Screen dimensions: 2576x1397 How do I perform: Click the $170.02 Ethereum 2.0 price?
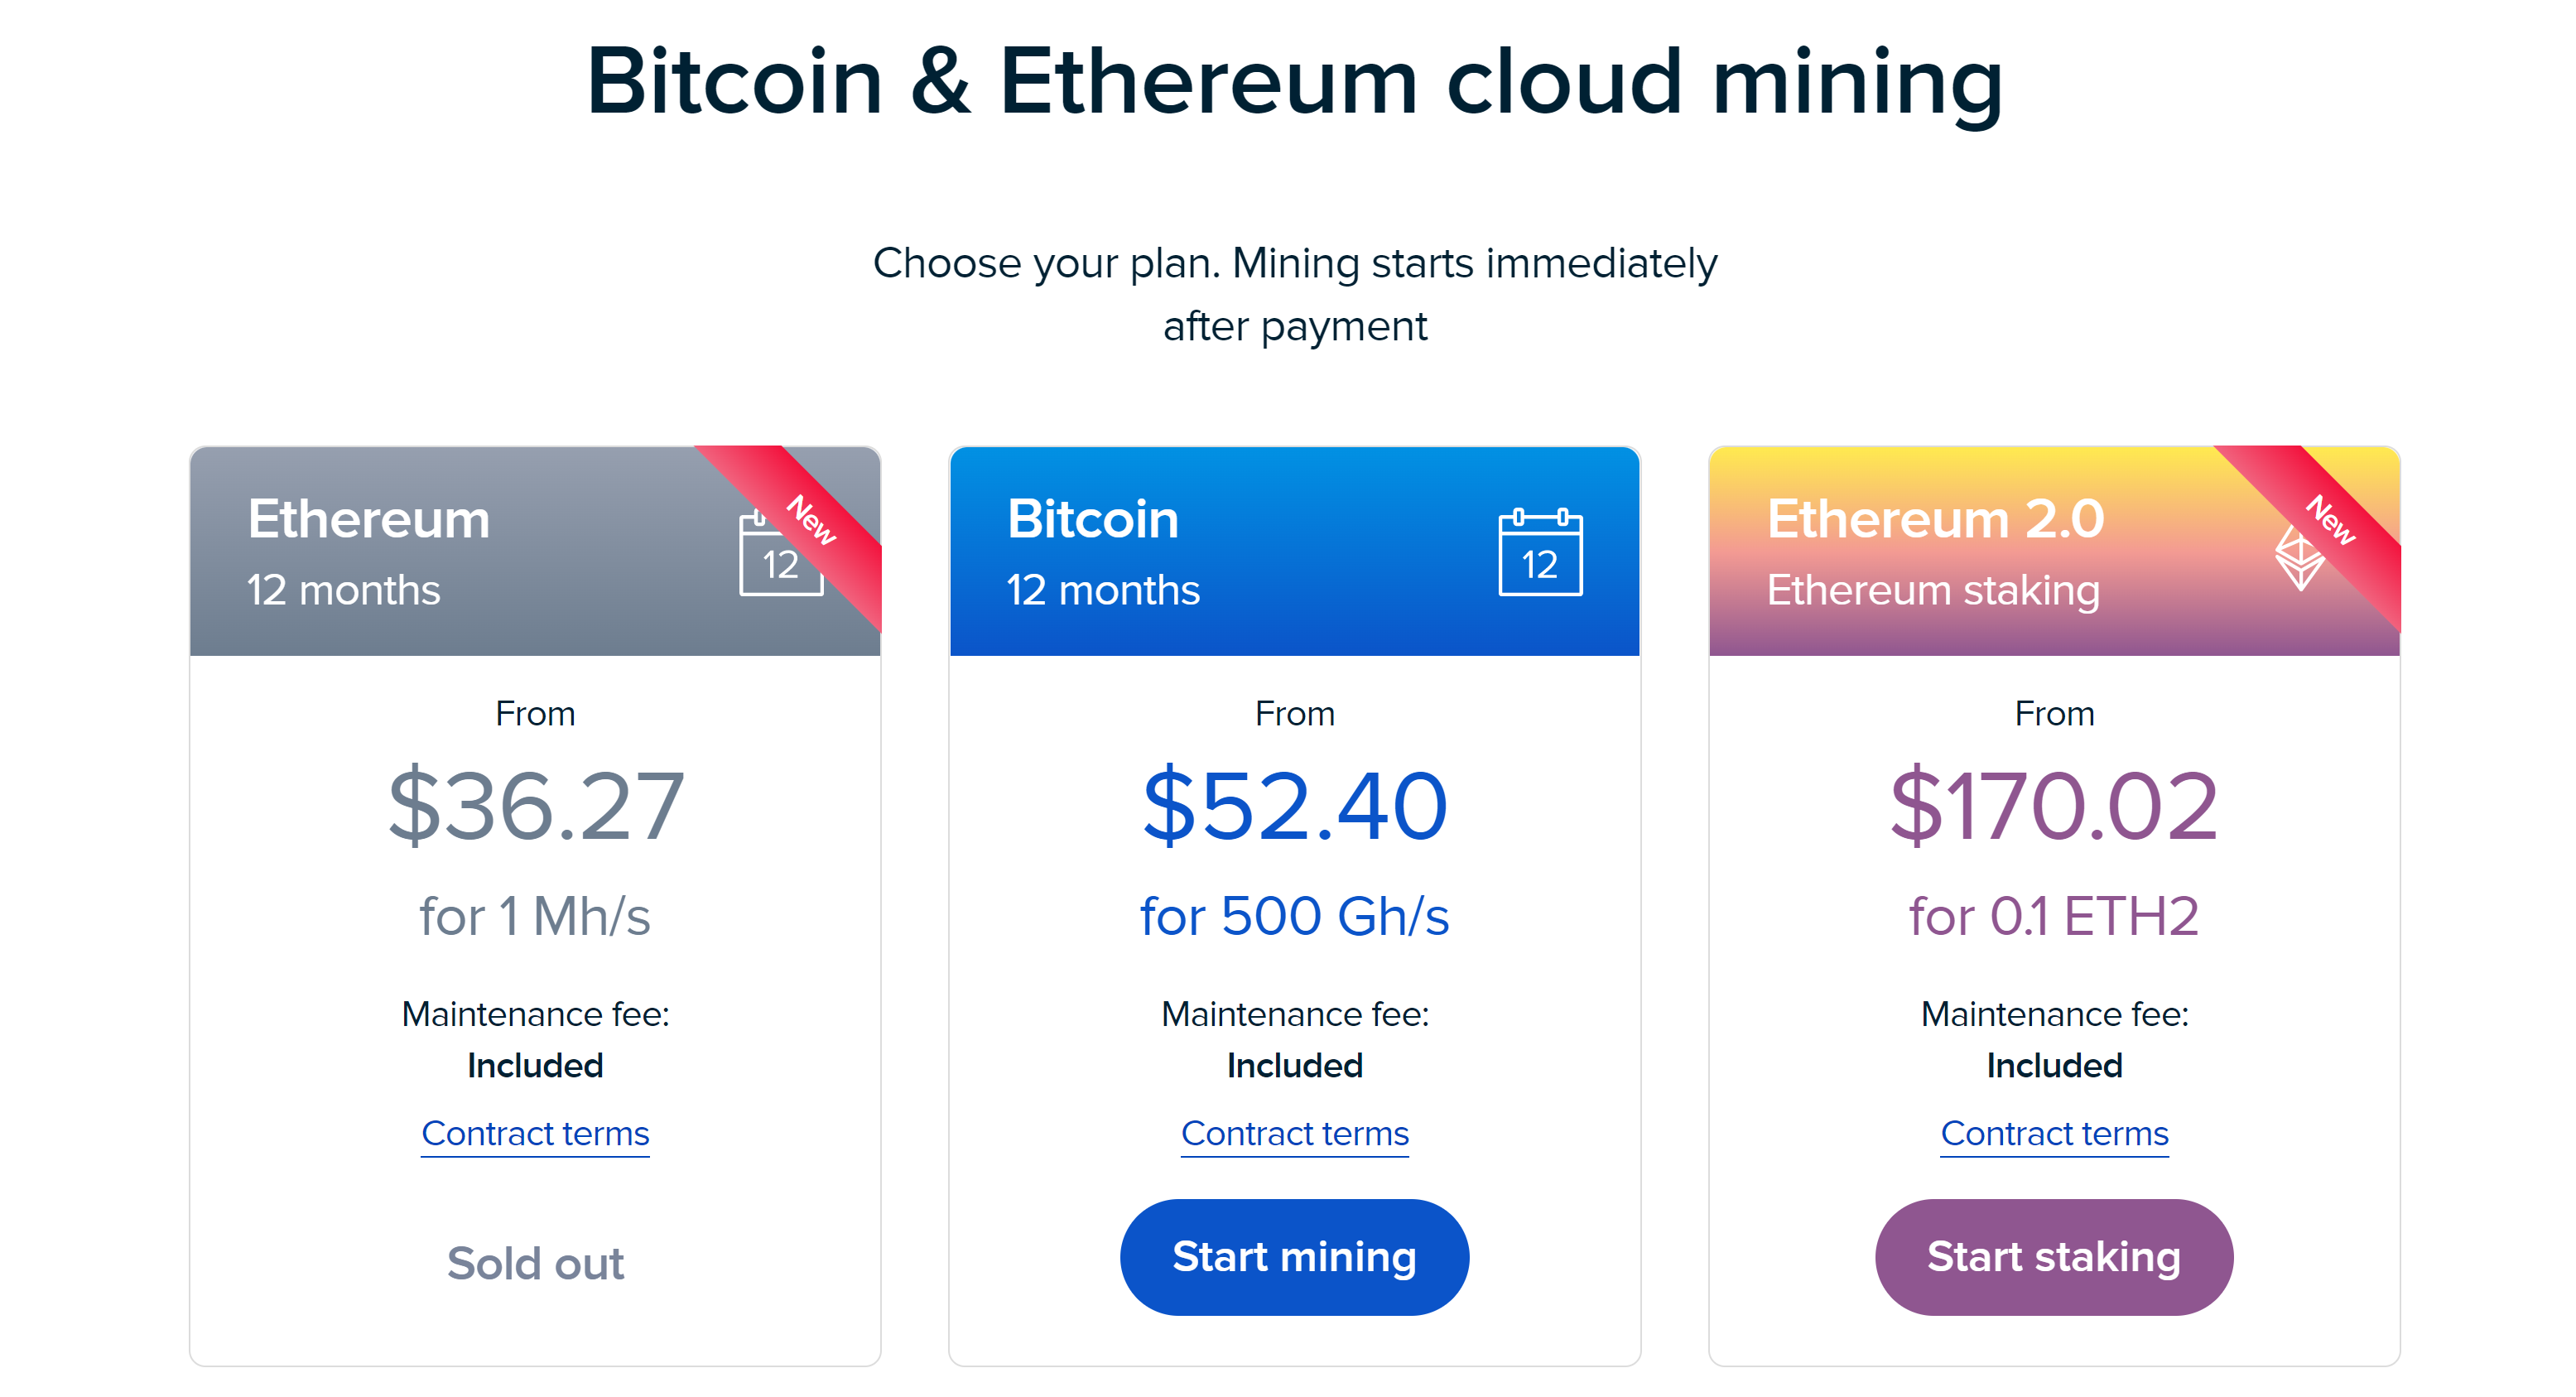(2054, 806)
